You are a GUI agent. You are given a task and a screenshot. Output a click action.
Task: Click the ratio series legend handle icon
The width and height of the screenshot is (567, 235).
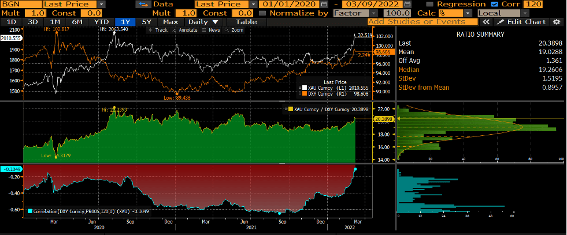(286, 109)
